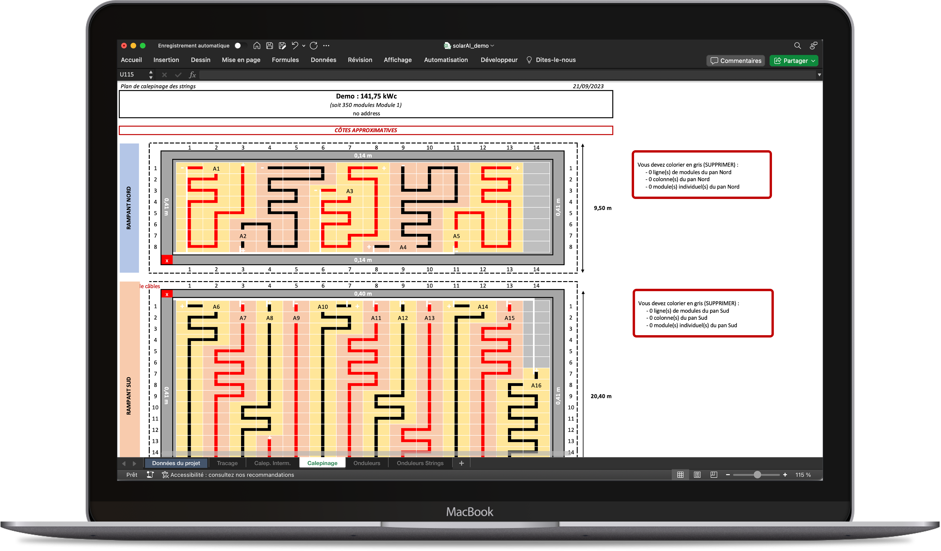The height and width of the screenshot is (551, 941).
Task: Click the 21/09/2023 date cell
Action: click(x=588, y=86)
